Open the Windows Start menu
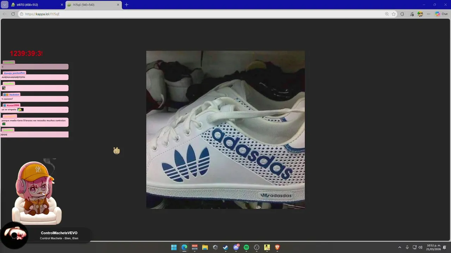The image size is (451, 253). 174,247
